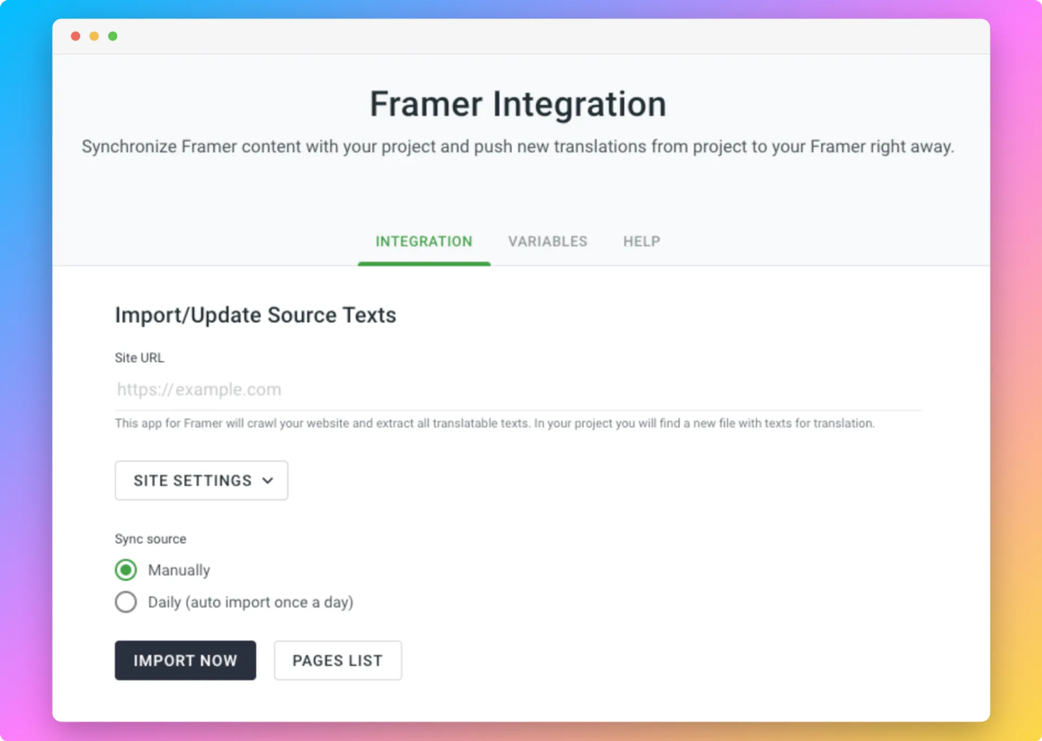Select the Manually sync option

tap(126, 570)
